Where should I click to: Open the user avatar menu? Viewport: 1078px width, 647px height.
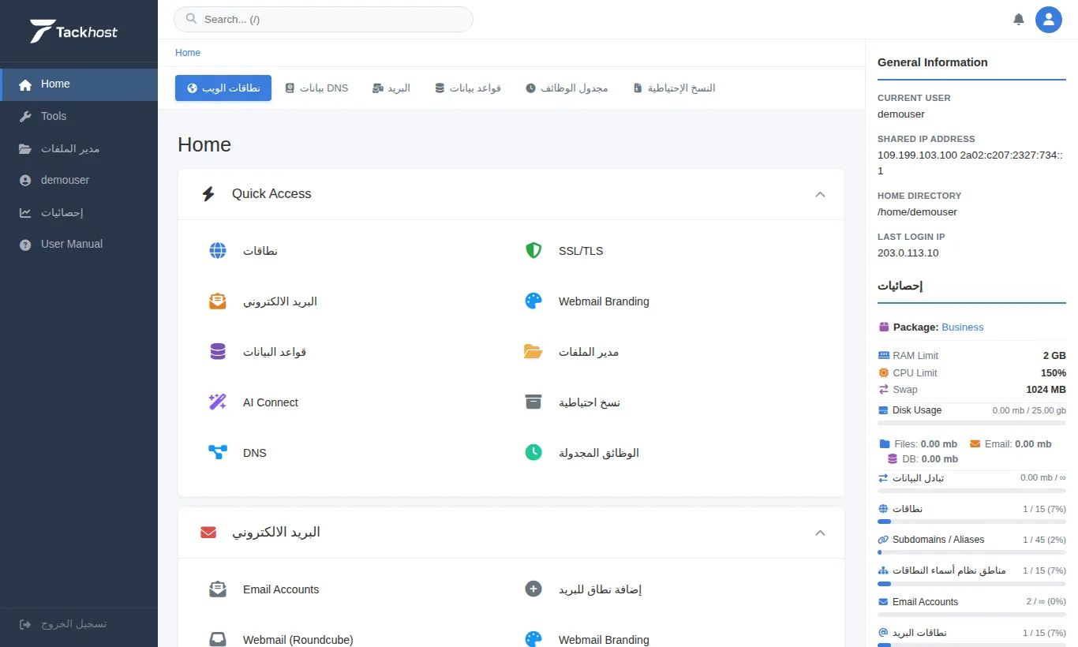pyautogui.click(x=1049, y=19)
